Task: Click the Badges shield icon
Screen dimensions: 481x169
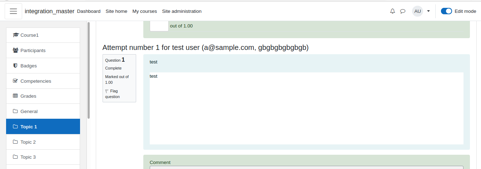Action: pos(15,66)
